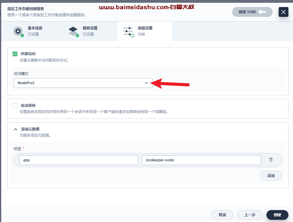
Task: Uncheck the 外部访问 checkbox
Action: pos(15,54)
